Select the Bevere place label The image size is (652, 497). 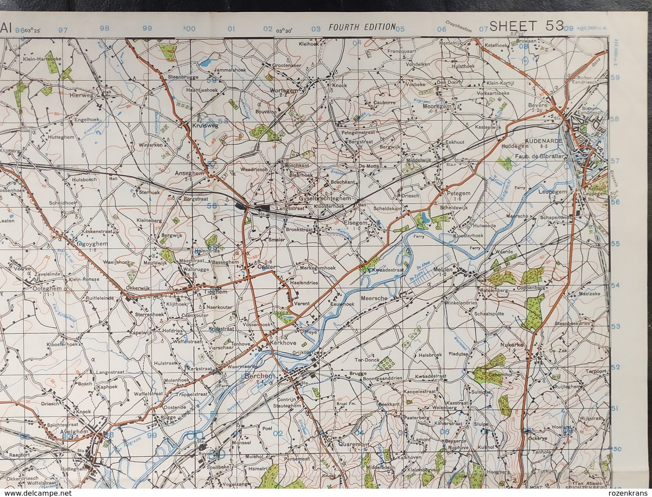(539, 105)
